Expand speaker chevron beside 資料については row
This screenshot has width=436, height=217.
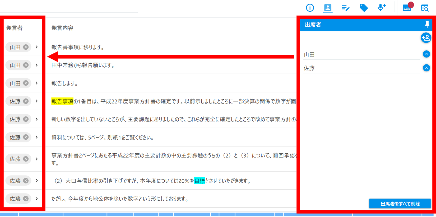(37, 137)
